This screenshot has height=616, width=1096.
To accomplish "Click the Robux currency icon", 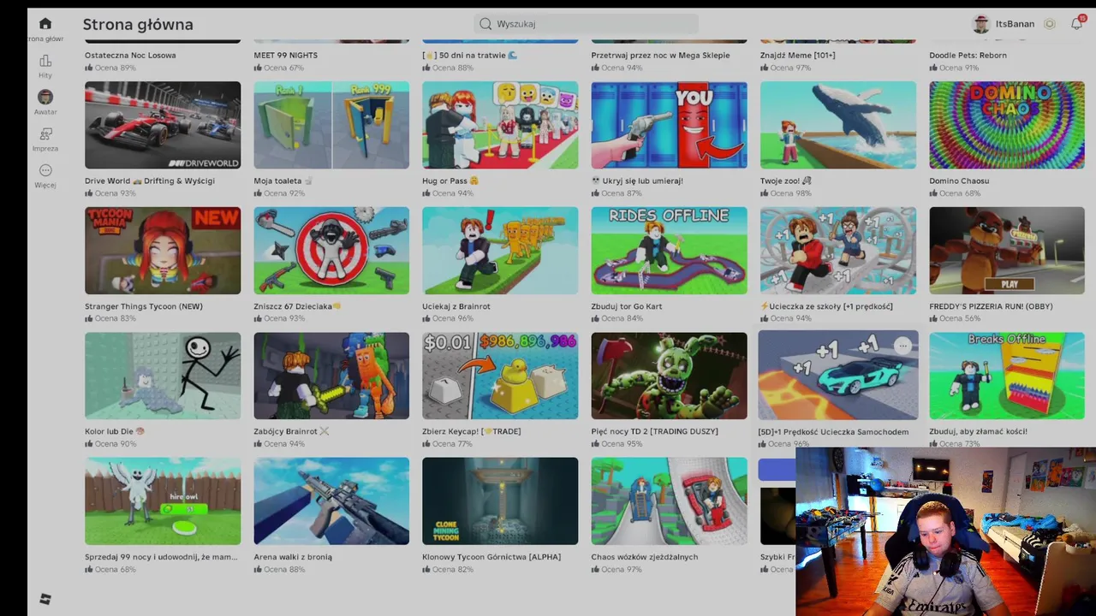I will pos(1050,24).
